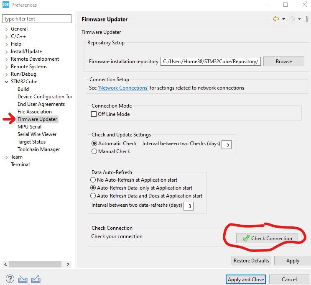Select Target Status in the tree
The height and width of the screenshot is (285, 311).
(x=31, y=142)
